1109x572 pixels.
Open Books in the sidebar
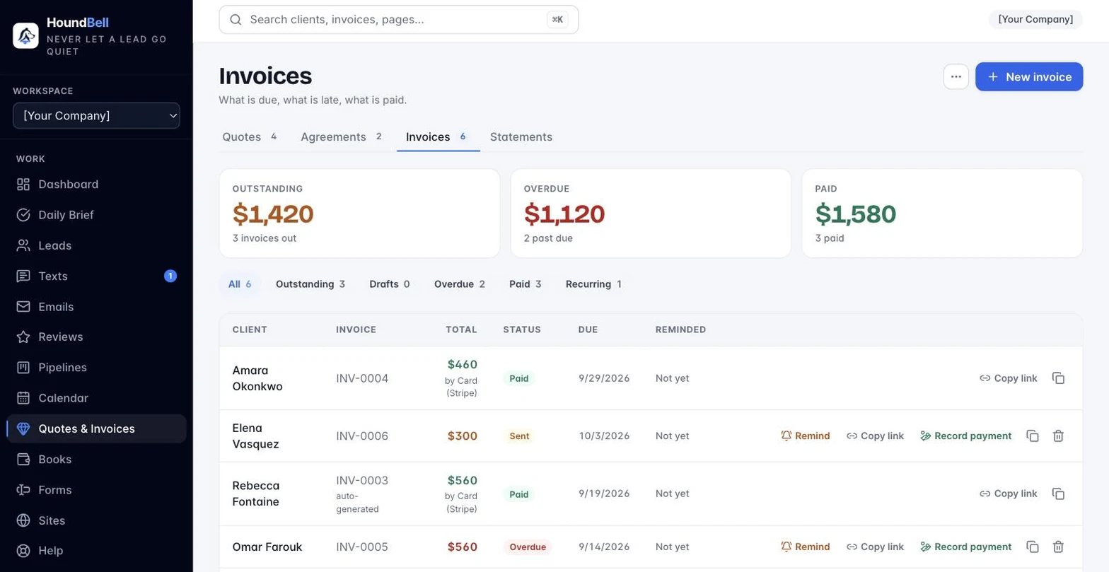[96, 460]
